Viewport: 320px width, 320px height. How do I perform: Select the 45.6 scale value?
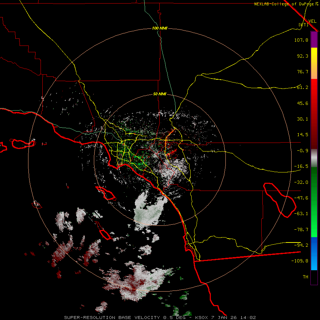pos(303,103)
